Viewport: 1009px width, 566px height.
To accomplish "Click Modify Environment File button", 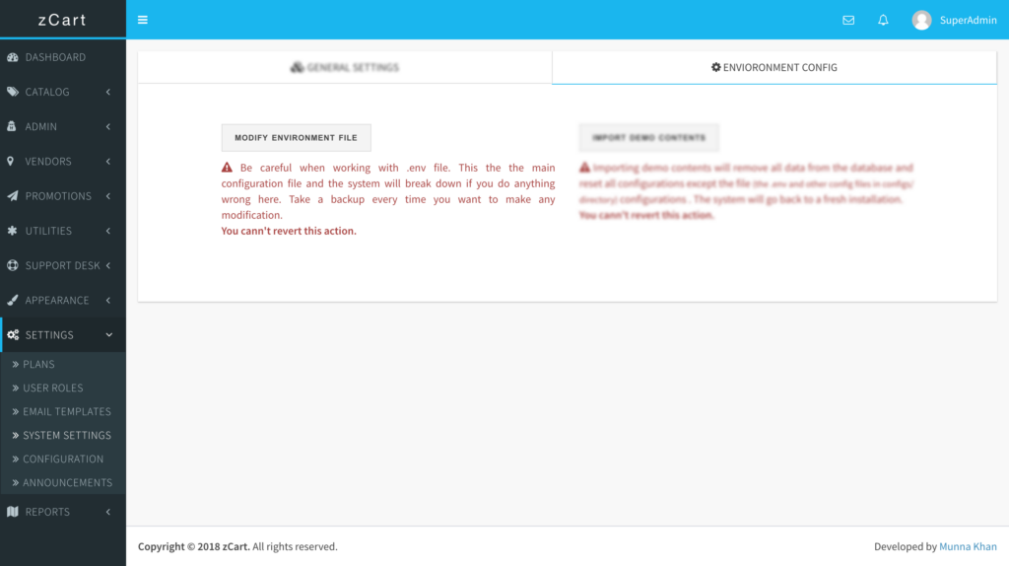I will point(296,138).
